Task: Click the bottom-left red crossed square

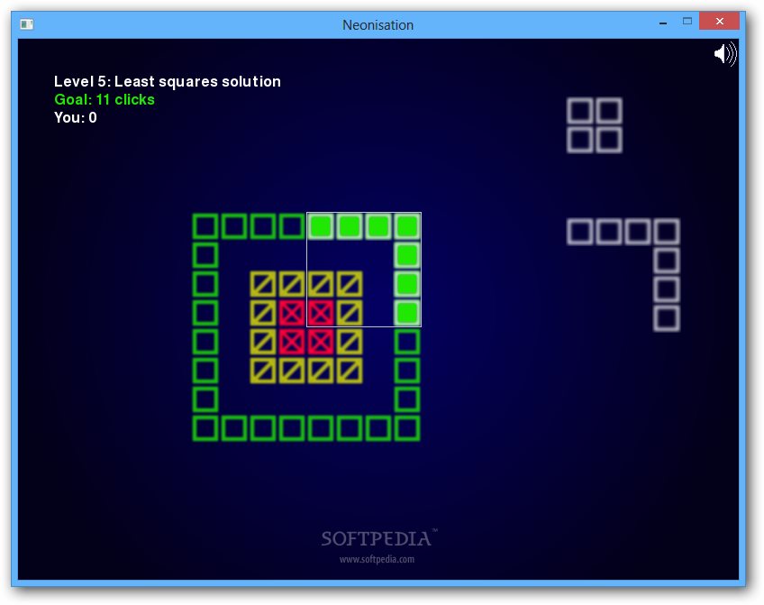Action: click(x=292, y=342)
